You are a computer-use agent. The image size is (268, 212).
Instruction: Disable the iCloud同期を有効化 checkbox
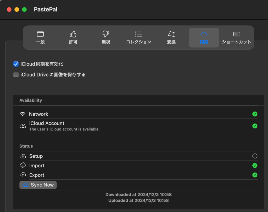pyautogui.click(x=16, y=64)
